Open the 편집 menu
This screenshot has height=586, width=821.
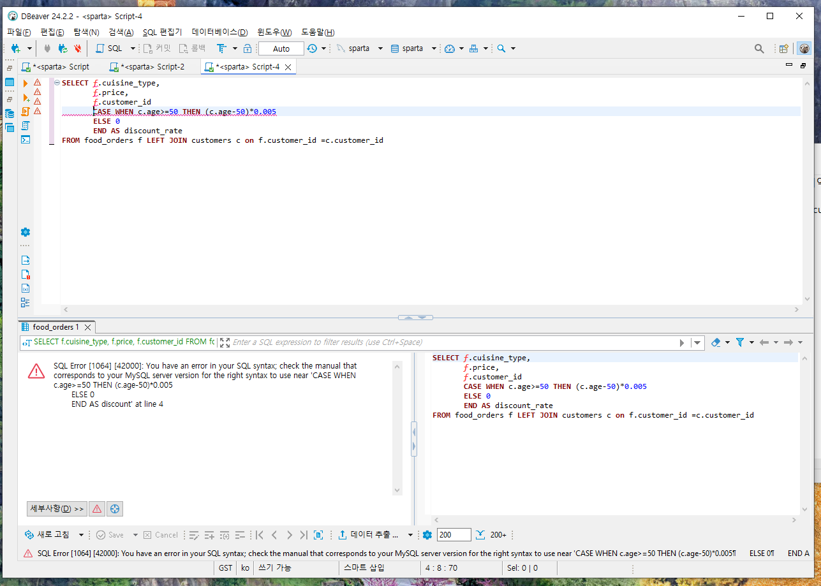tap(52, 32)
